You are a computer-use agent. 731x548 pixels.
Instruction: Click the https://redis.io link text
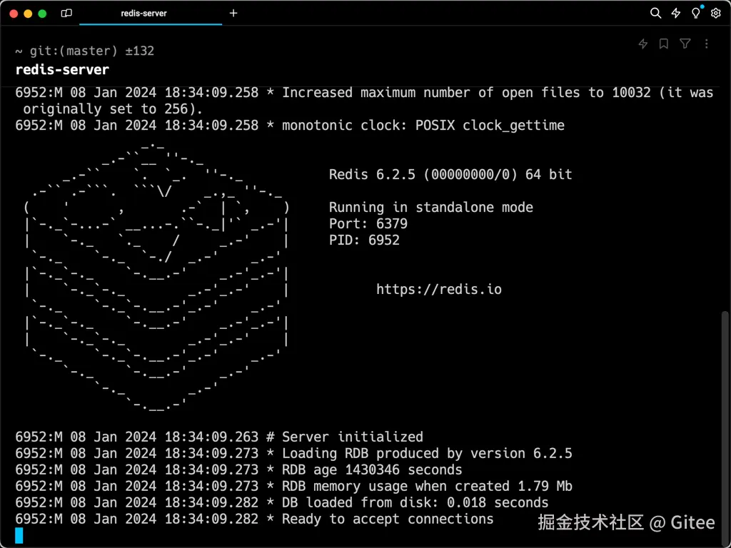click(x=439, y=290)
